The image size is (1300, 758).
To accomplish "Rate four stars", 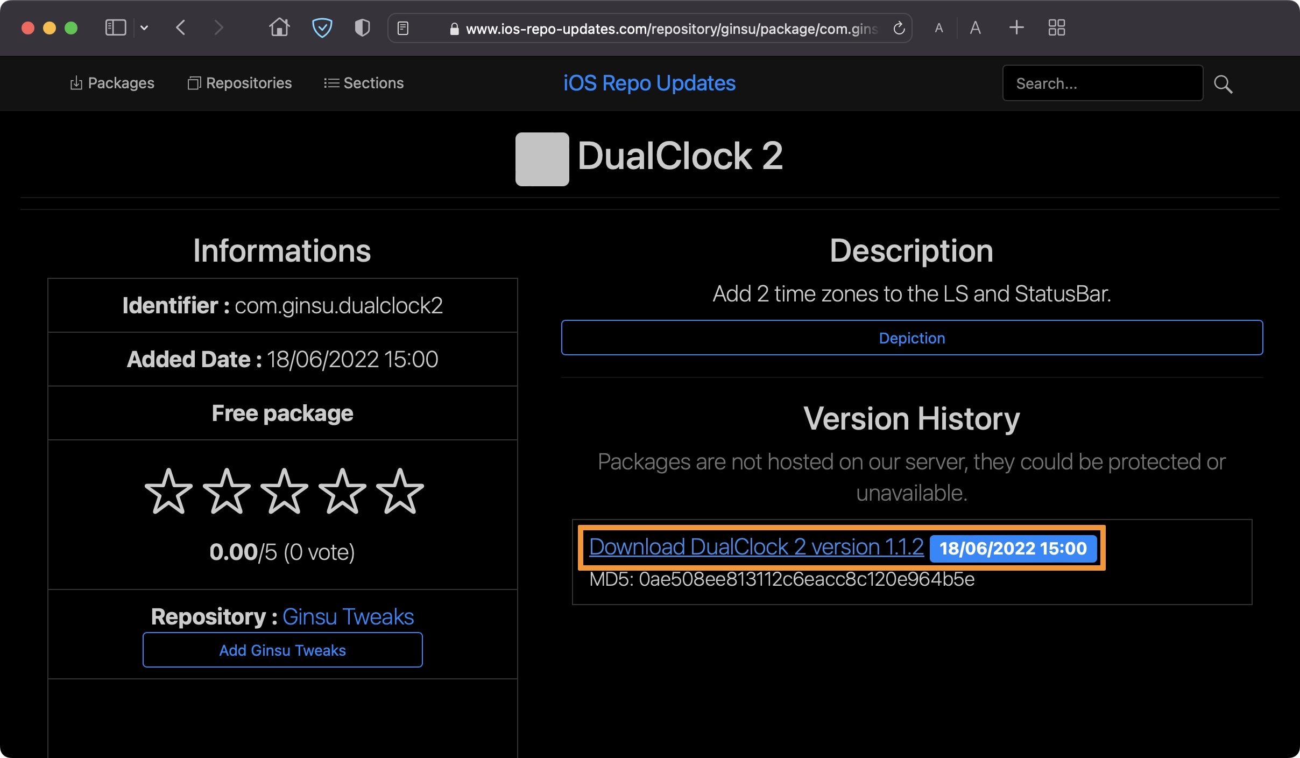I will 342,490.
